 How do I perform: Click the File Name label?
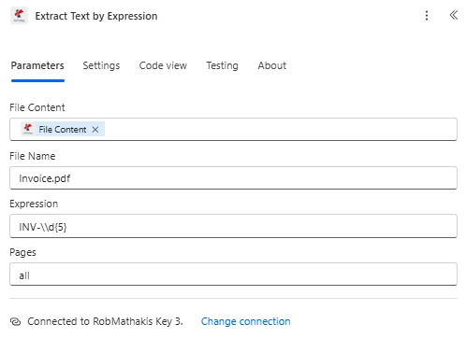coord(33,156)
